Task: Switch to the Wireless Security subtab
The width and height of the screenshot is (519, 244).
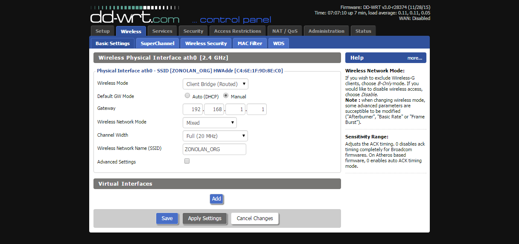Action: pos(206,43)
